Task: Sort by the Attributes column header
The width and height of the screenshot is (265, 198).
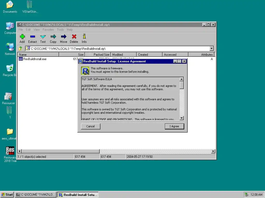Action: [x=201, y=55]
